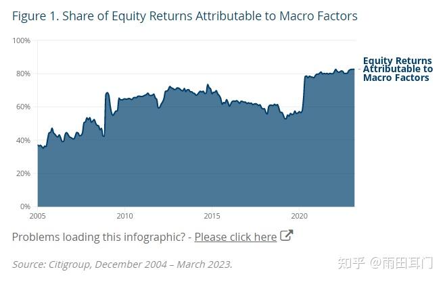This screenshot has width=445, height=282.
Task: Click the 知乎 watermark logo text
Action: [x=350, y=263]
